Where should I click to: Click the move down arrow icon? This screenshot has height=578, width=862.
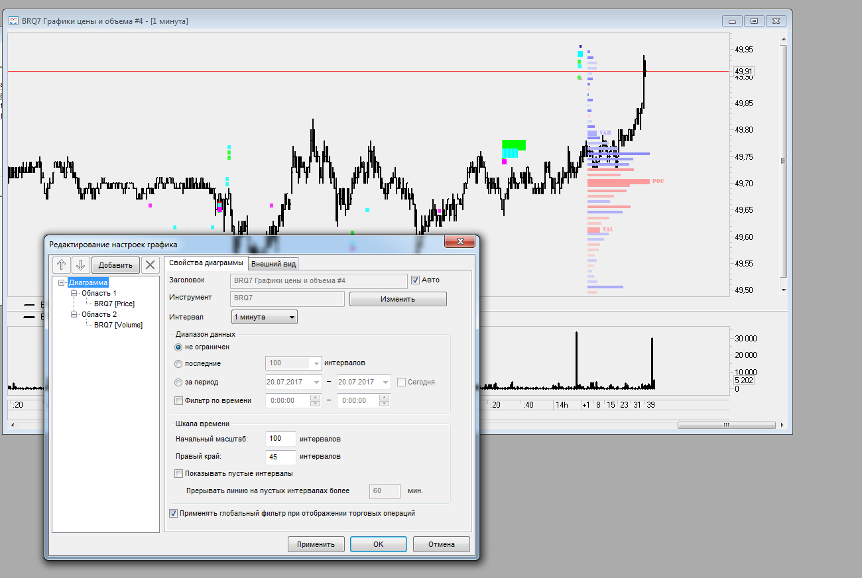click(81, 265)
